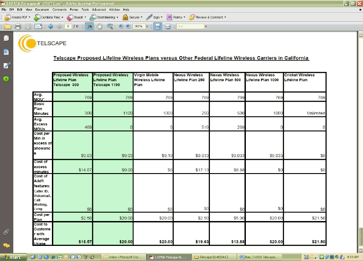Click the 110706 Telscape AL taskbar button

pos(169,257)
